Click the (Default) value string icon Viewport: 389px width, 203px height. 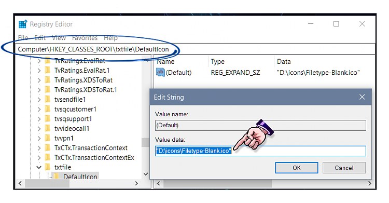tap(160, 72)
